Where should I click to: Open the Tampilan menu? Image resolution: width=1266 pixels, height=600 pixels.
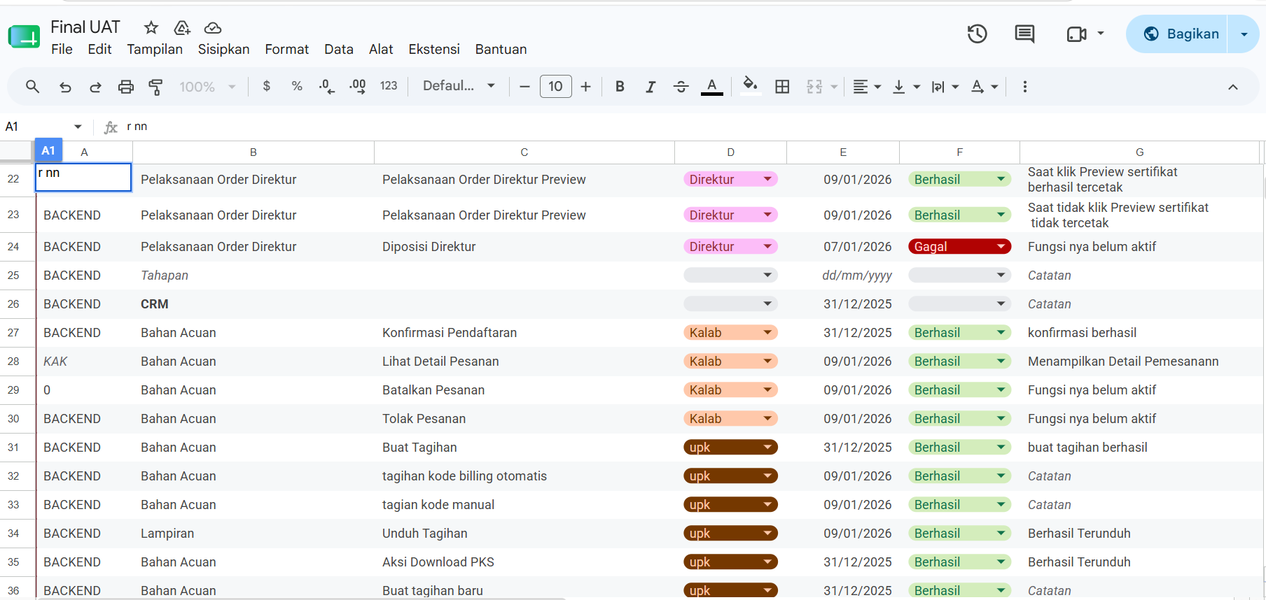(155, 49)
